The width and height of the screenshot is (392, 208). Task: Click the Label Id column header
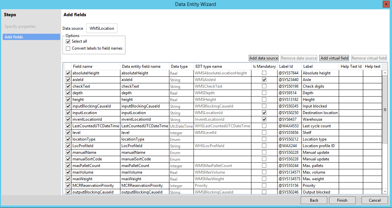pos(289,66)
